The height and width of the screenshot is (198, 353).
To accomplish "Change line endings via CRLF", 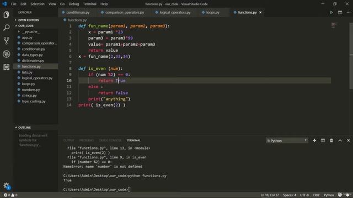I will point(316,195).
